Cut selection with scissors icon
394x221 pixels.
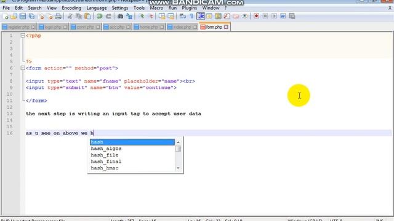point(70,17)
